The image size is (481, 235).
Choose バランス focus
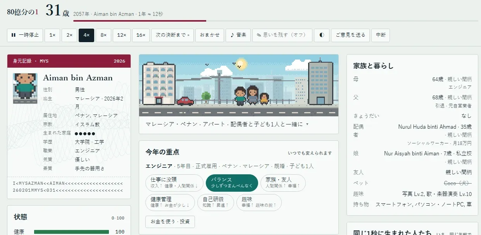(x=232, y=183)
